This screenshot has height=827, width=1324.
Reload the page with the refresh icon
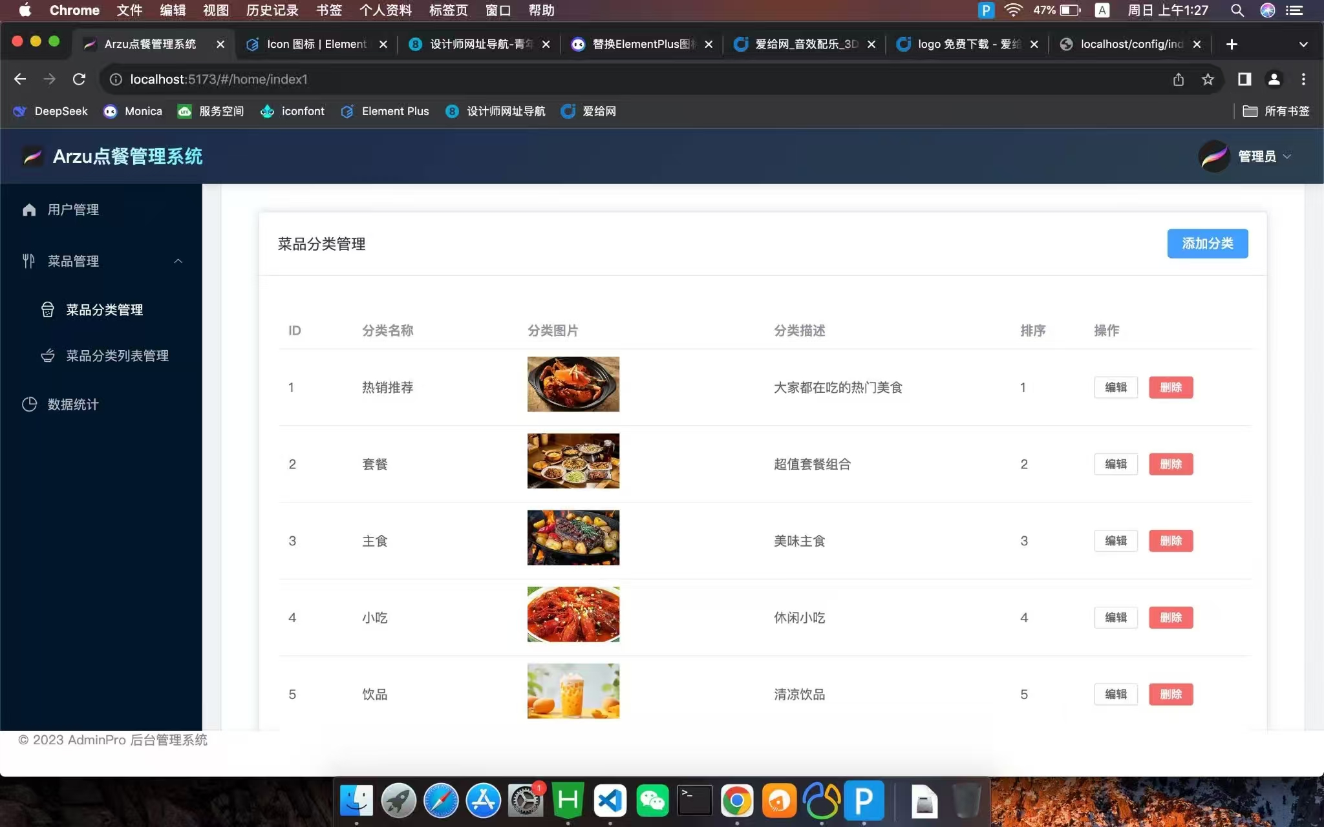tap(79, 79)
